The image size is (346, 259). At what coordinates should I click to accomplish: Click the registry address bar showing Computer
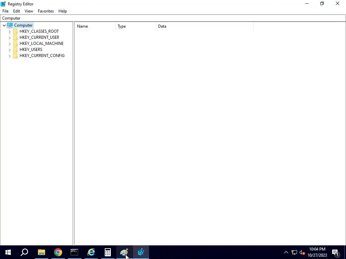[x=173, y=18]
